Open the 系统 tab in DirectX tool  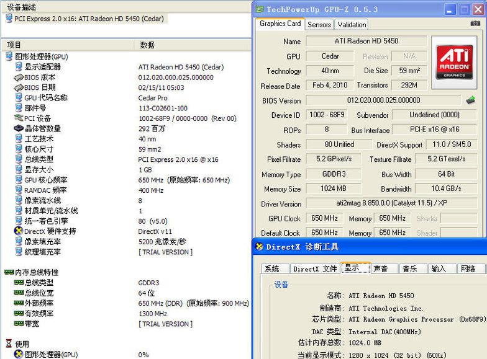coord(275,268)
